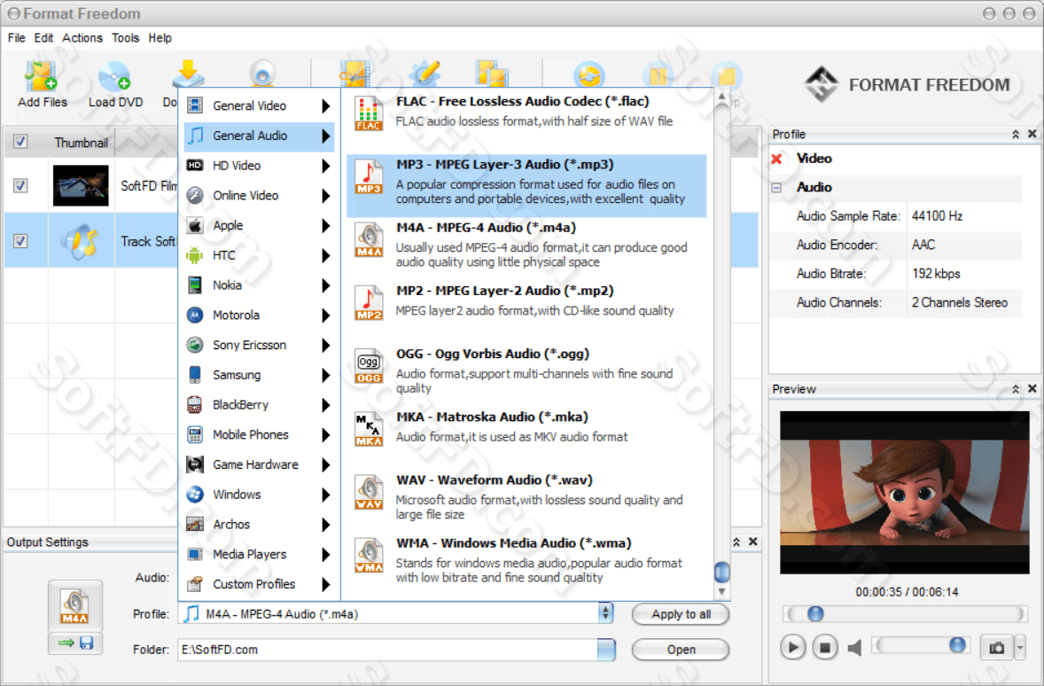Viewport: 1044px width, 686px height.
Task: Click the Sony Ericsson icon
Action: (195, 345)
